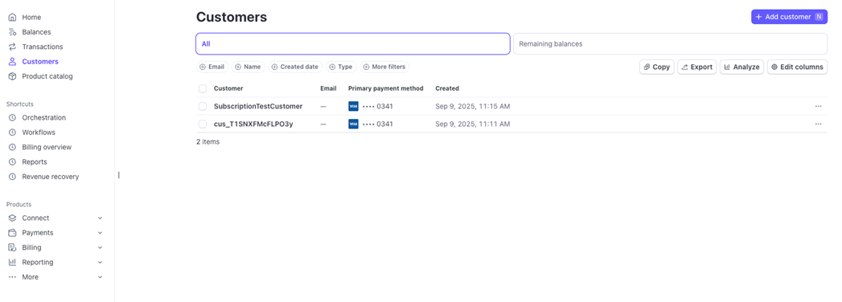Click the sidebar collapse handle
The height and width of the screenshot is (302, 842).
(x=119, y=175)
